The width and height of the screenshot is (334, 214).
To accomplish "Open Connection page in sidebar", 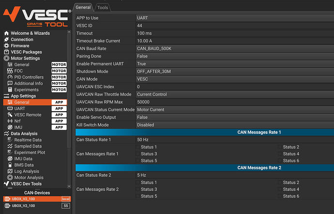I will coord(22,40).
